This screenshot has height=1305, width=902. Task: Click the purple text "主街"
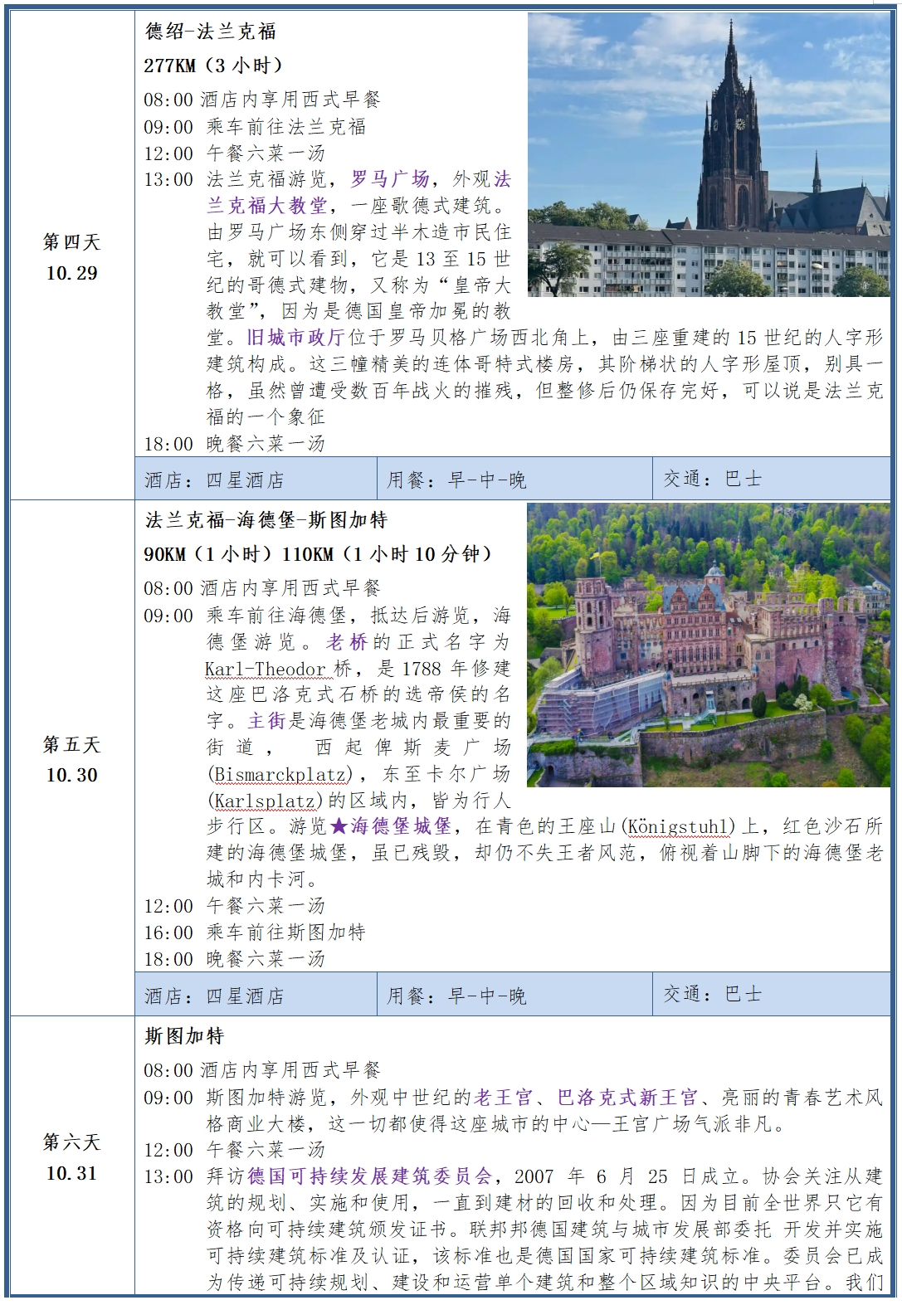[x=267, y=721]
